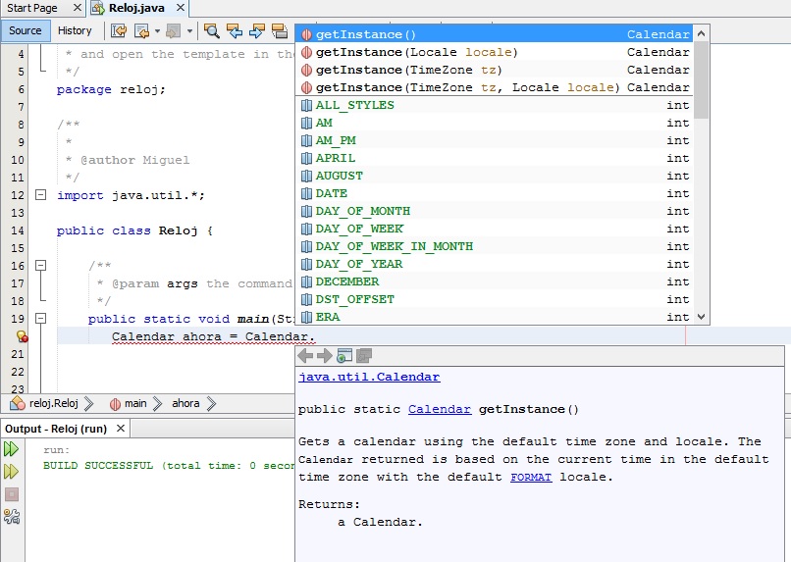Click the Last Edit location icon
The width and height of the screenshot is (791, 562).
point(119,30)
